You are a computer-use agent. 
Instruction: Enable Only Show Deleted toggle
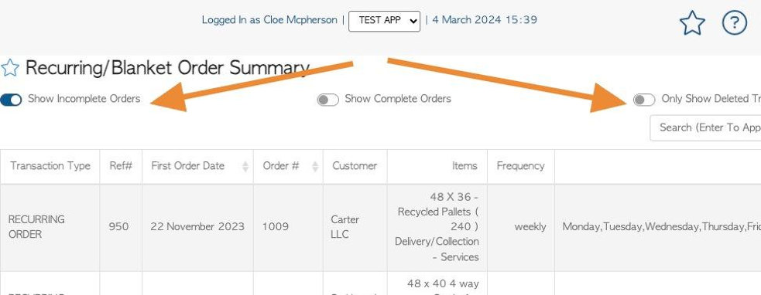point(644,100)
